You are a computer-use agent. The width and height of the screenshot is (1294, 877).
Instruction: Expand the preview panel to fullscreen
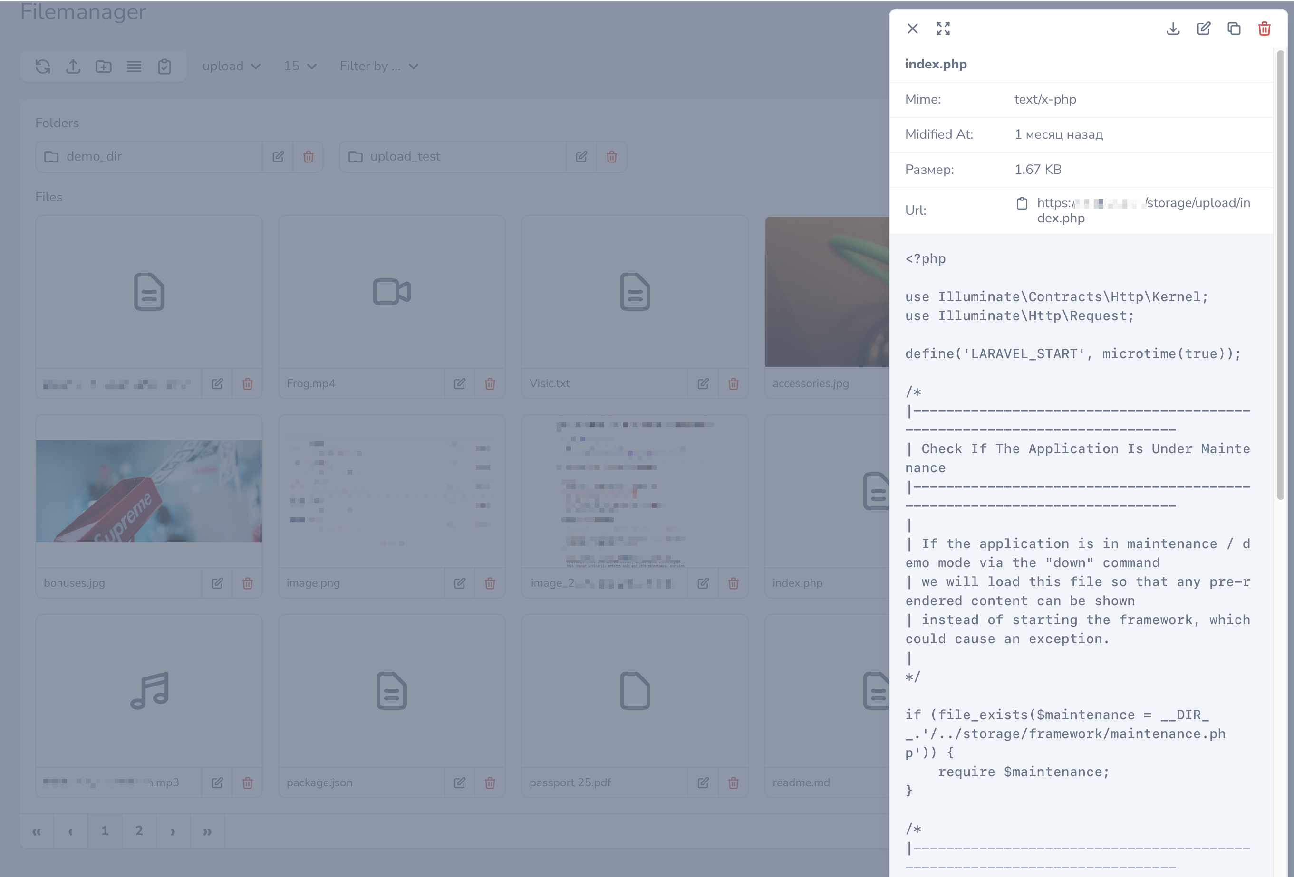(943, 29)
